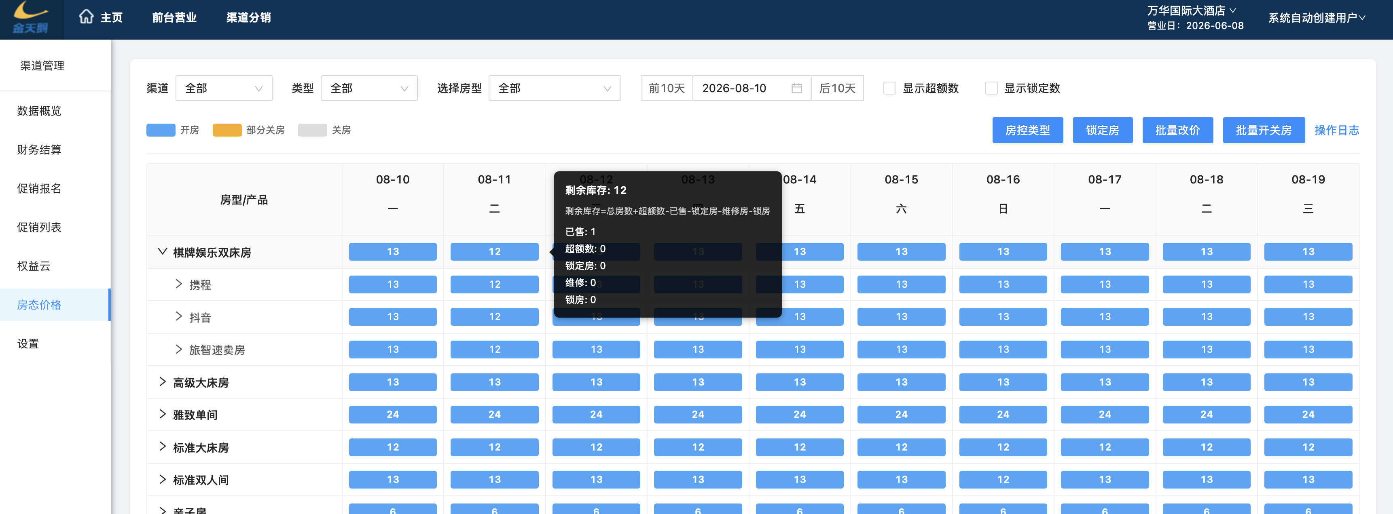
Task: Click the date input showing 2026-08-10
Action: pos(752,88)
